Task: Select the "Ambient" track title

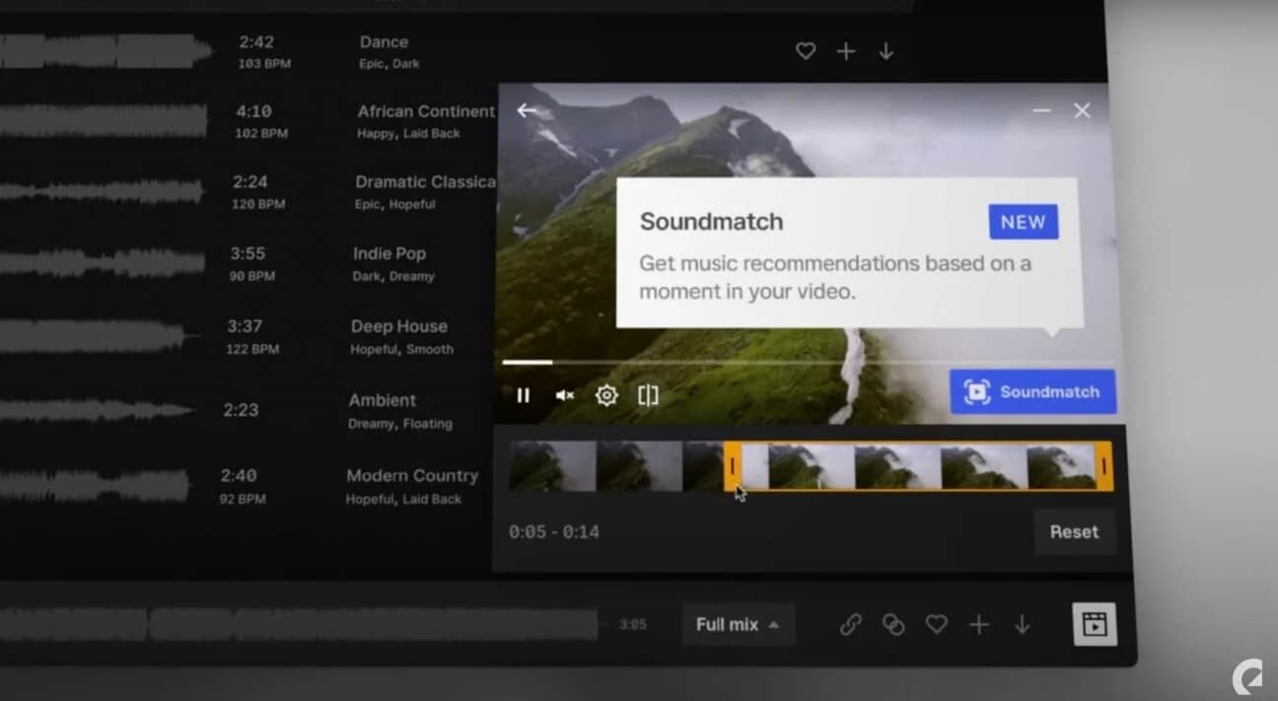Action: point(382,400)
